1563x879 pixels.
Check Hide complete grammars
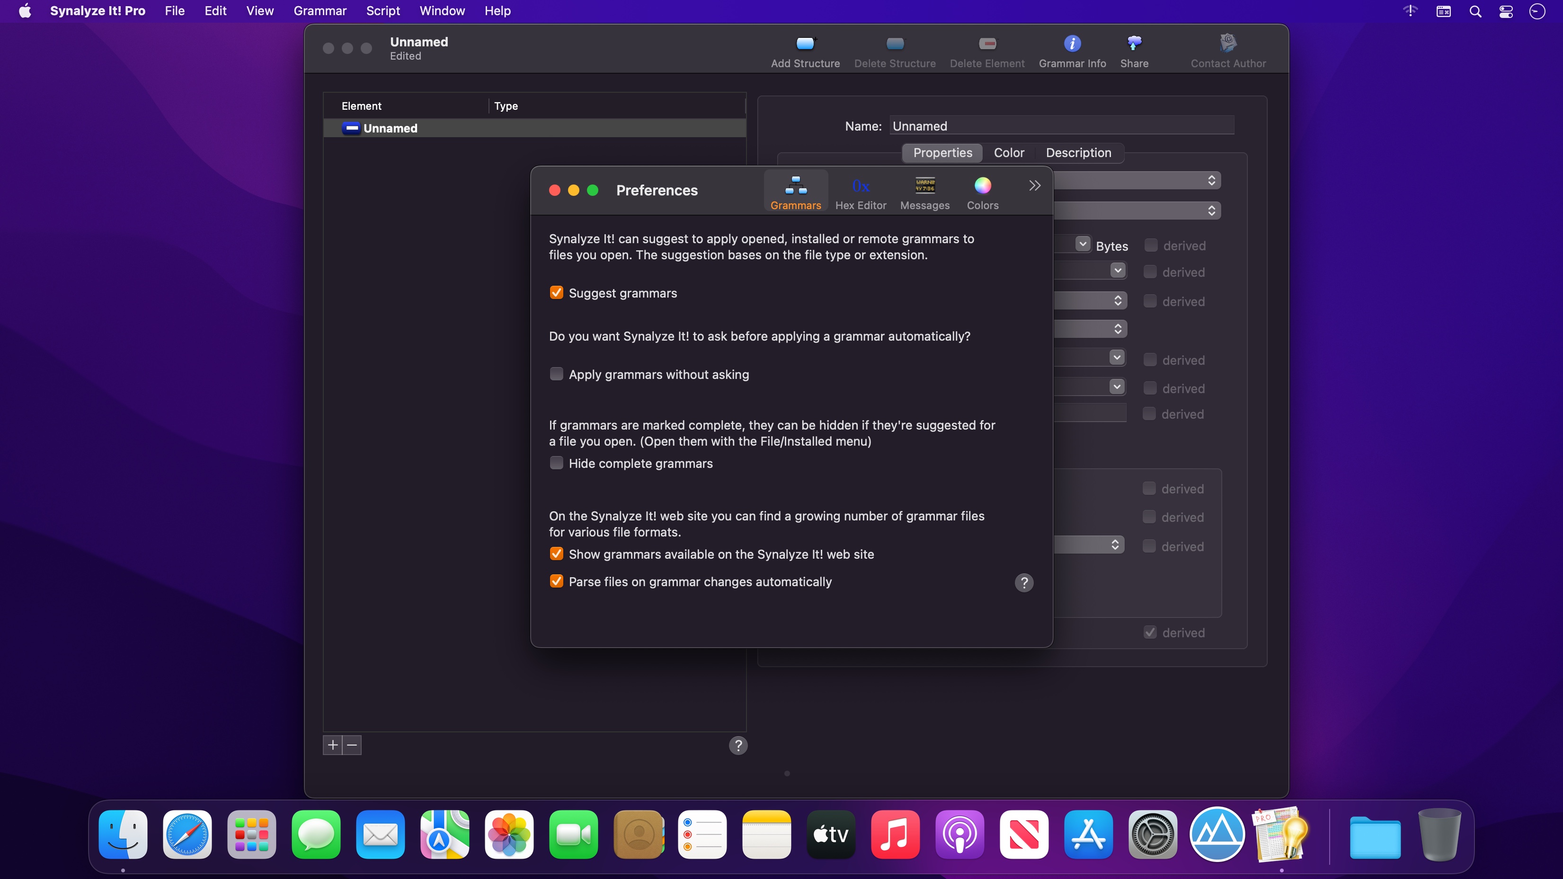pos(556,464)
